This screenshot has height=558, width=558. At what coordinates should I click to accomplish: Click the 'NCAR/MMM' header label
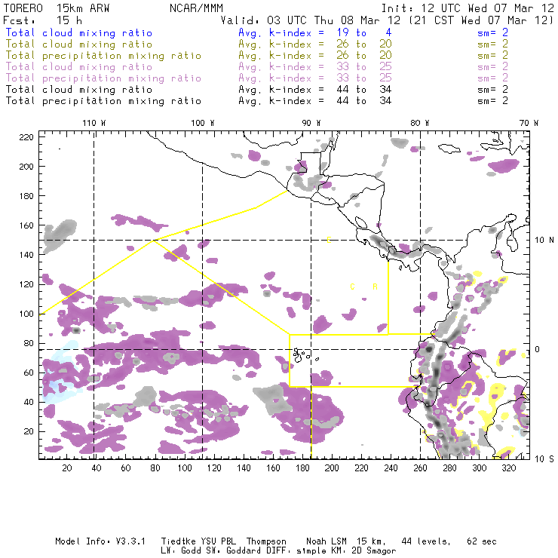[x=197, y=8]
